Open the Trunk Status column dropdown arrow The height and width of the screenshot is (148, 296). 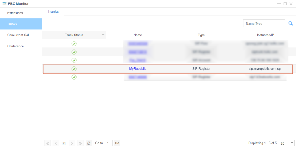[x=103, y=35]
